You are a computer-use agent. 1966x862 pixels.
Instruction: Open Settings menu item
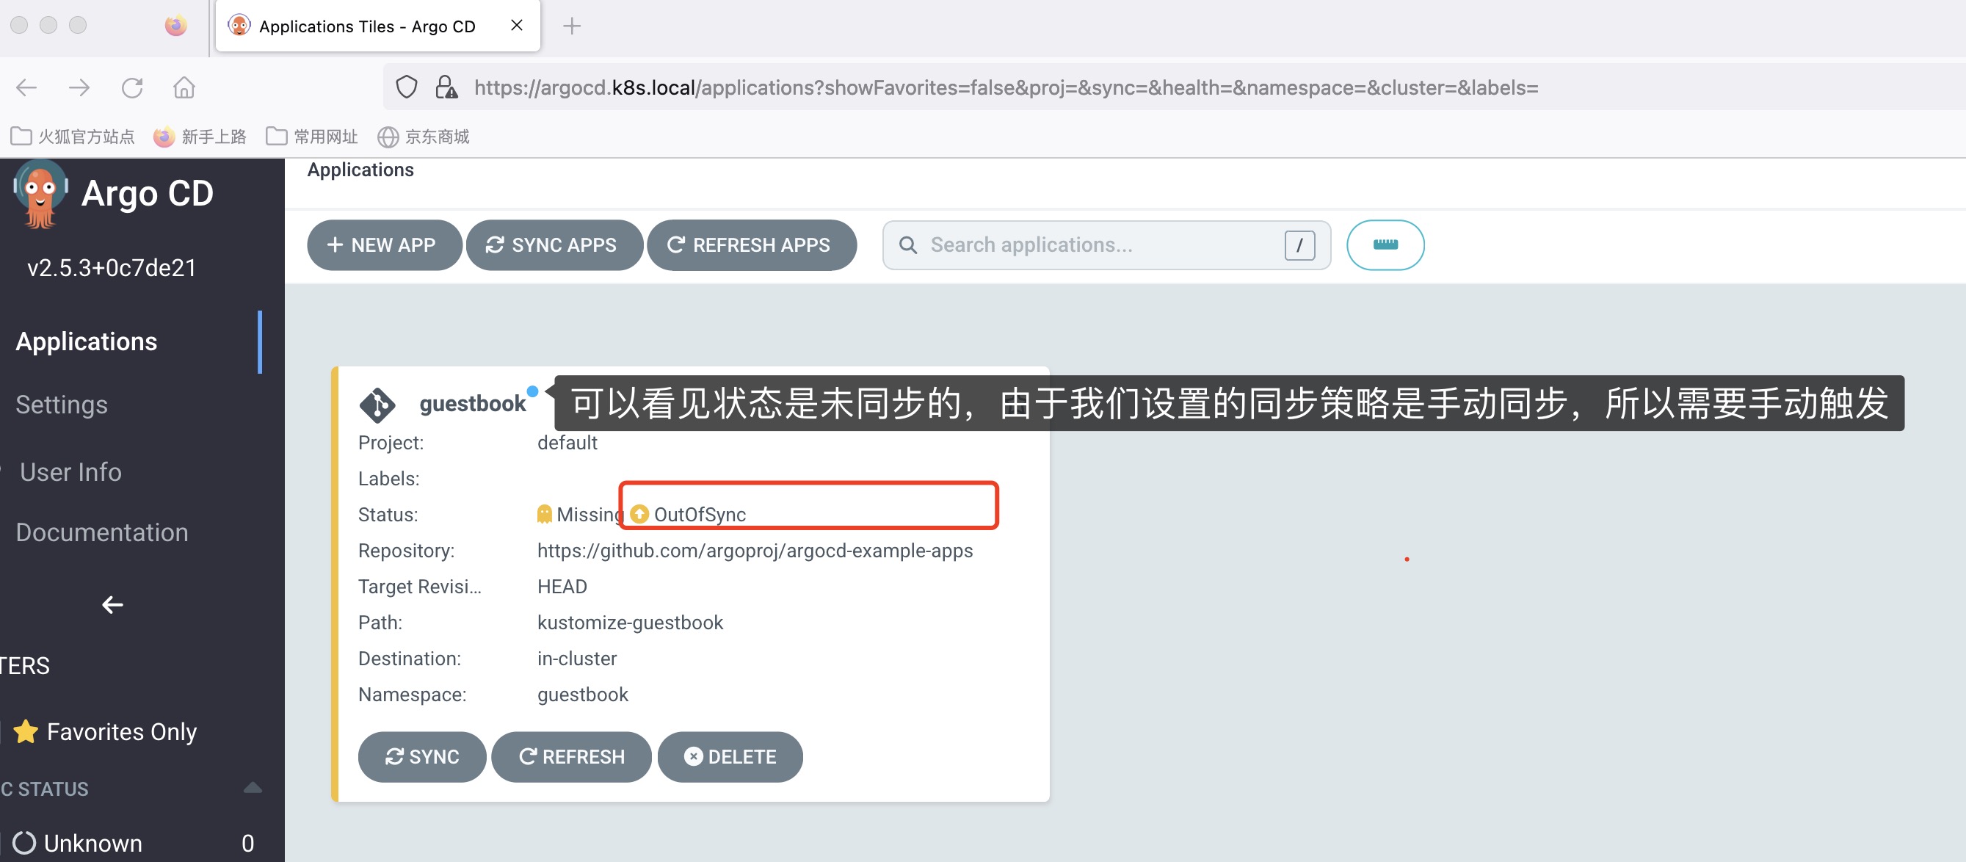pyautogui.click(x=62, y=405)
